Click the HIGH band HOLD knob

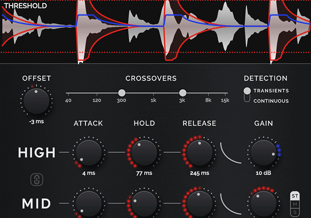click(x=144, y=153)
